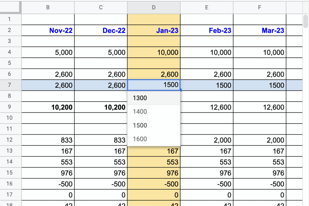Select row 12 header
This screenshot has width=309, height=206.
[x=10, y=140]
